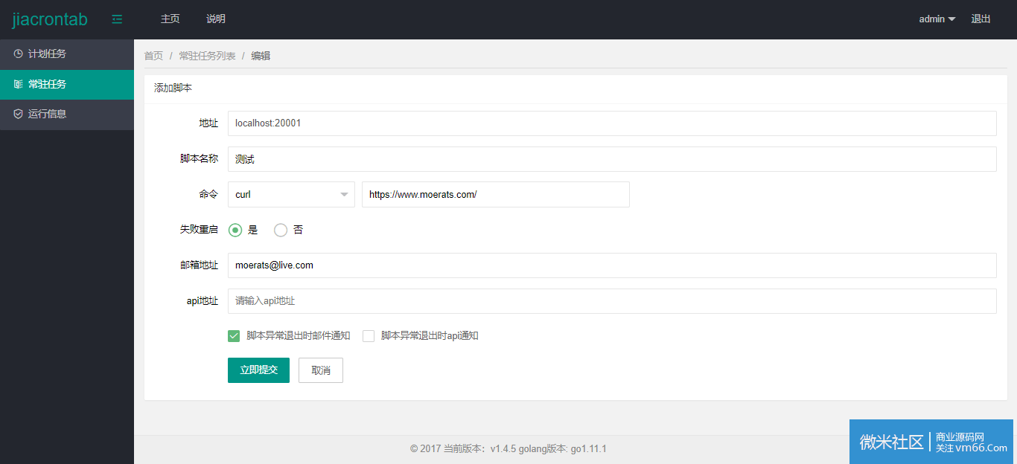
Task: Click the 取消 cancel button
Action: point(321,370)
